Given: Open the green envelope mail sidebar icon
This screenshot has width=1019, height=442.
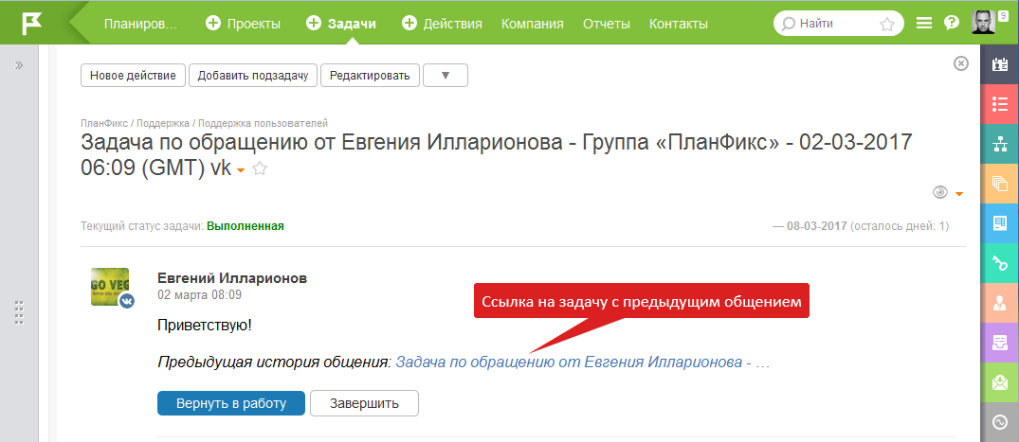Looking at the screenshot, I should pyautogui.click(x=999, y=382).
